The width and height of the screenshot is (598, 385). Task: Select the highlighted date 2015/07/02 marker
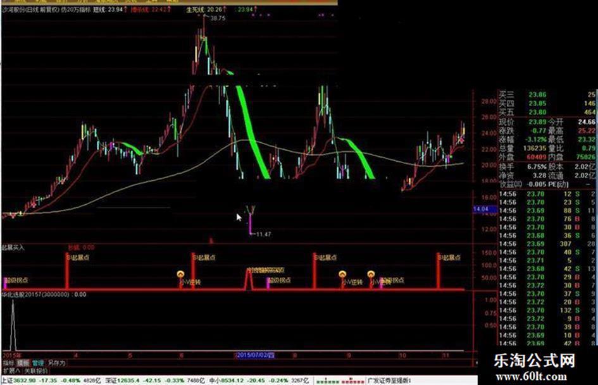click(x=255, y=355)
